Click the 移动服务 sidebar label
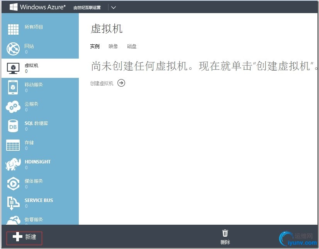 34,85
